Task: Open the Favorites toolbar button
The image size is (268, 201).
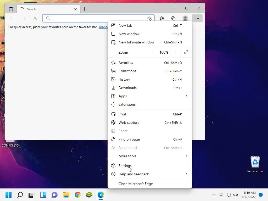Action: click(162, 18)
